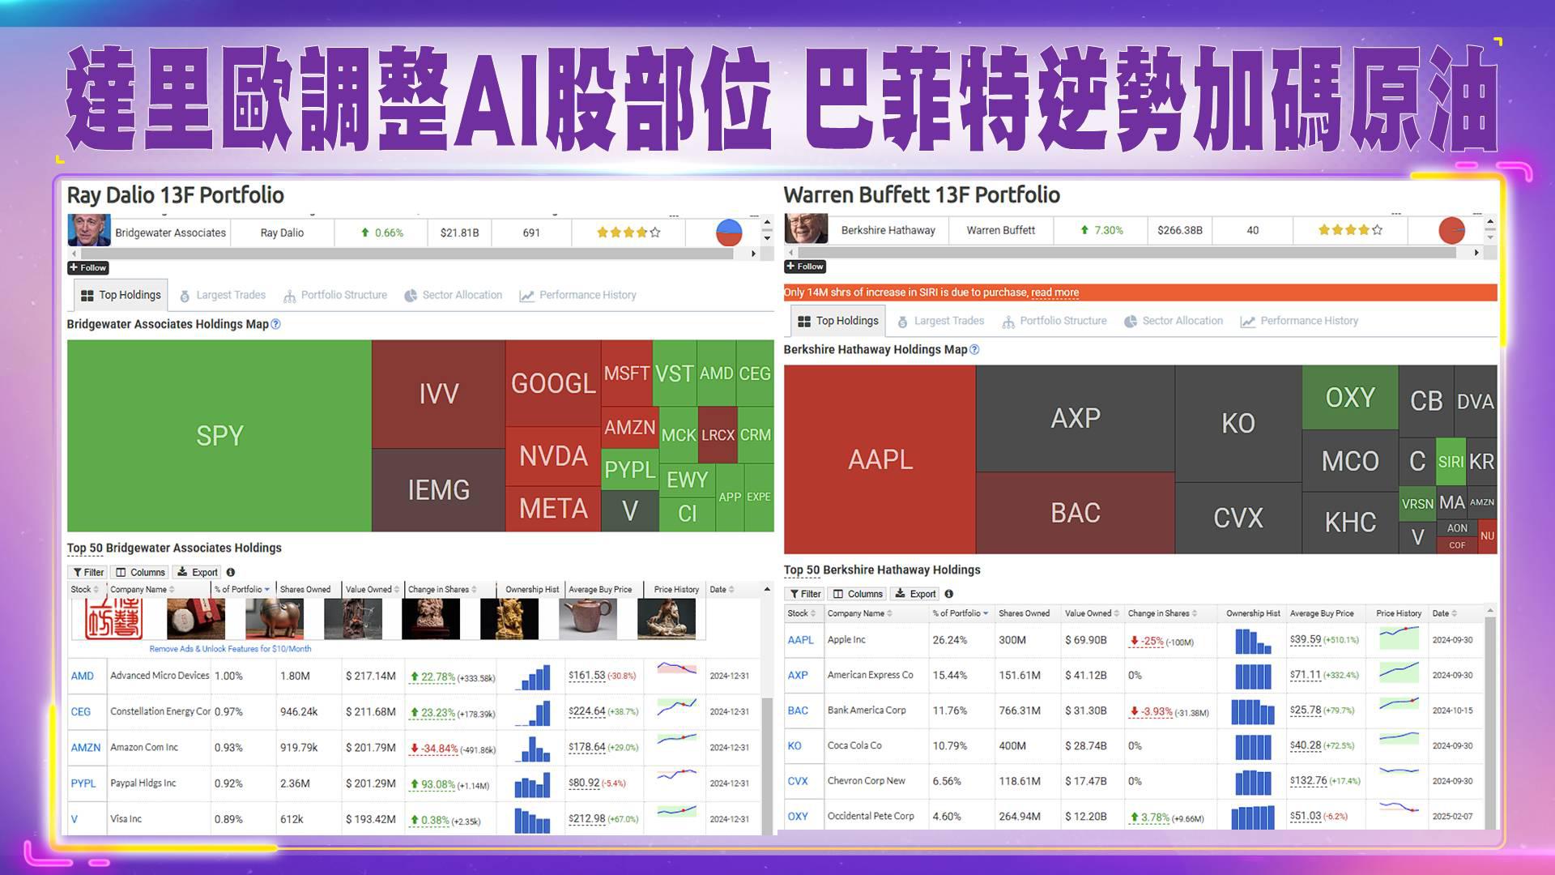Screen dimensions: 1555x875
Task: Open Columns chooser for Bridgewater holdings
Action: pos(140,572)
